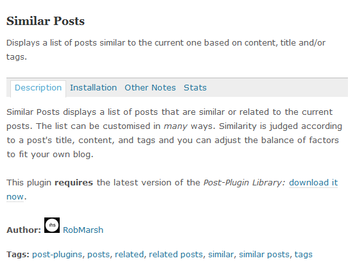355x272 pixels.
Task: Click the 'related' tag
Action: pyautogui.click(x=129, y=255)
